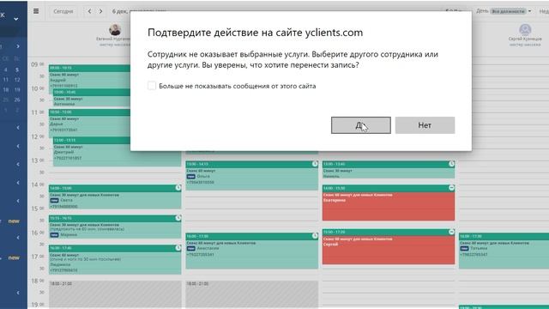Open Людмила's 16:00 appointment card
549x309 pixels.
pyautogui.click(x=115, y=259)
